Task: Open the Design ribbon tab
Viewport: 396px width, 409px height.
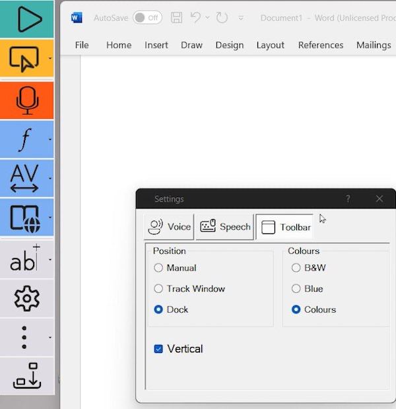Action: pyautogui.click(x=230, y=45)
